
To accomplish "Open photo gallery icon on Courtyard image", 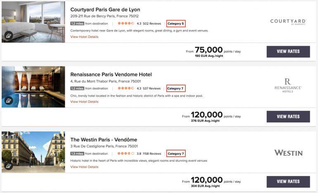I will coord(8,36).
